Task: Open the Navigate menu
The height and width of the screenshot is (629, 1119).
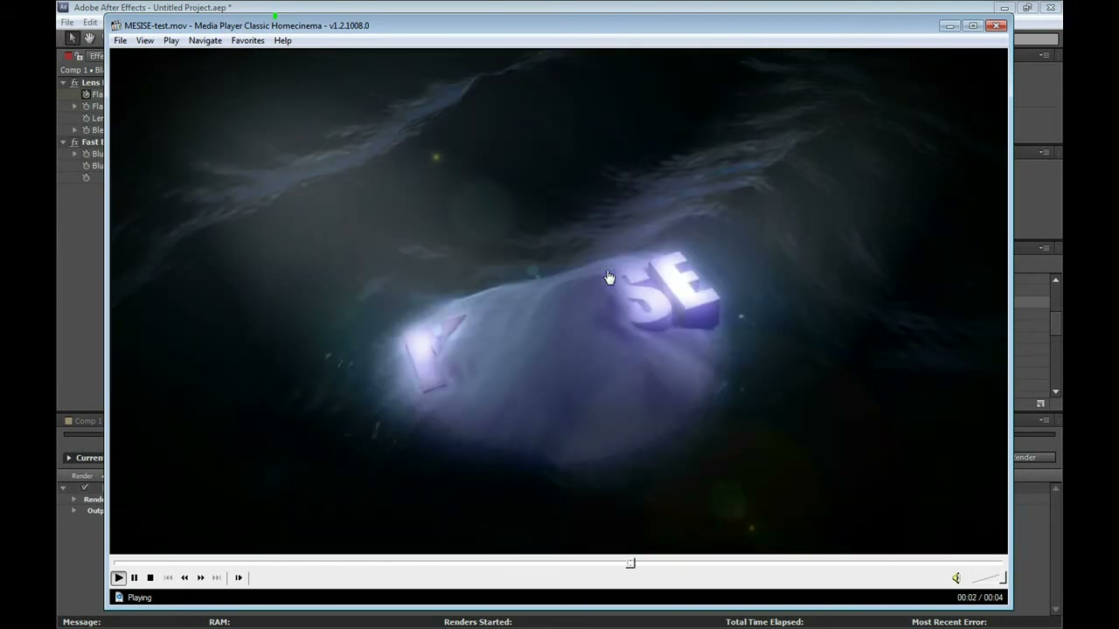Action: tap(205, 40)
